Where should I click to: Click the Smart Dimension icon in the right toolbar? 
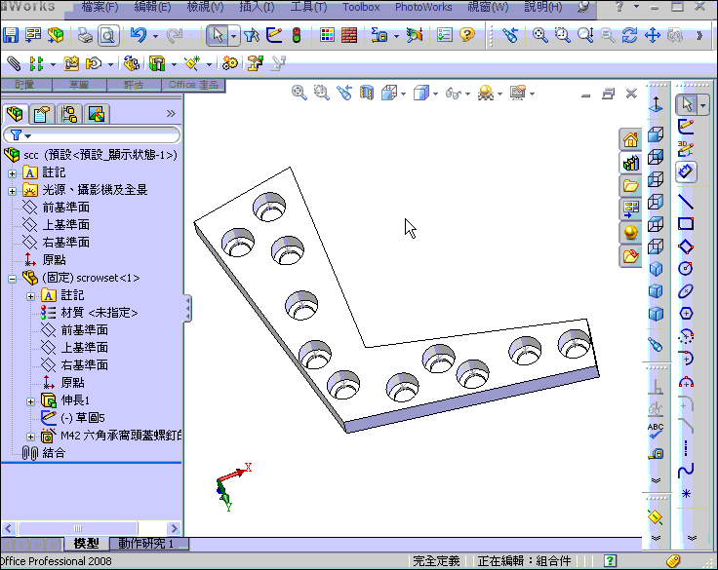(686, 172)
